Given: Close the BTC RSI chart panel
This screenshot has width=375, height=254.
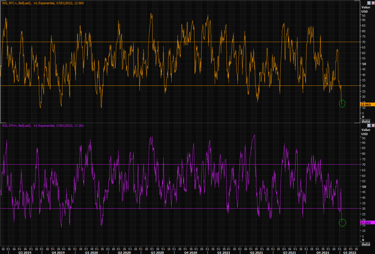Looking at the screenshot, I should [373, 2].
